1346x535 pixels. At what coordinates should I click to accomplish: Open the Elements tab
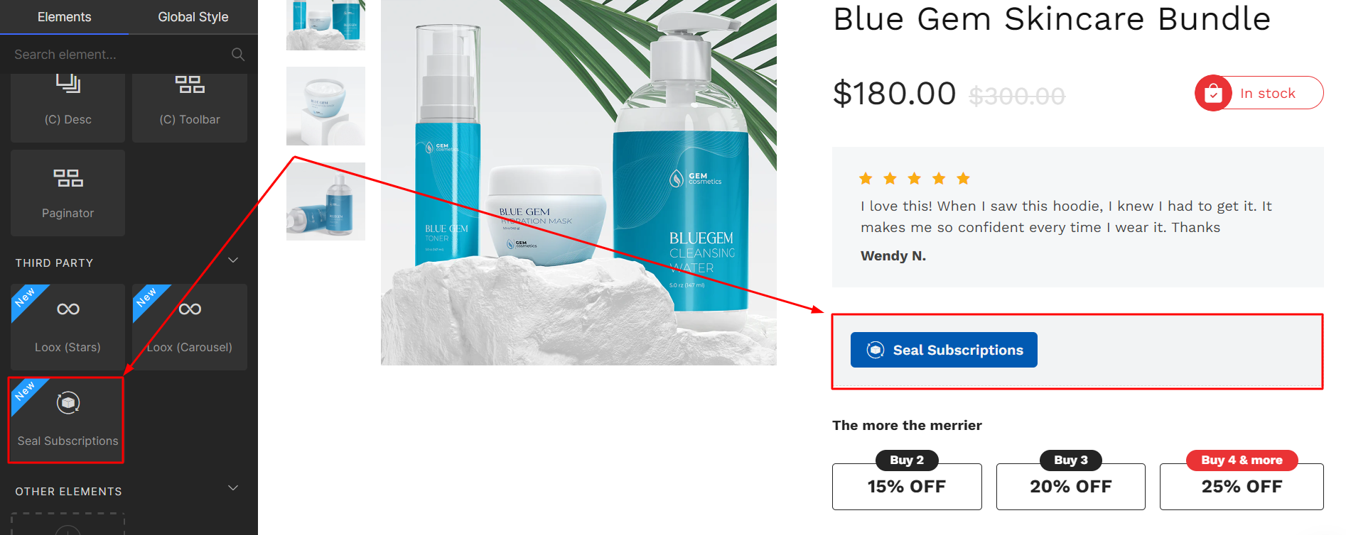(x=64, y=17)
